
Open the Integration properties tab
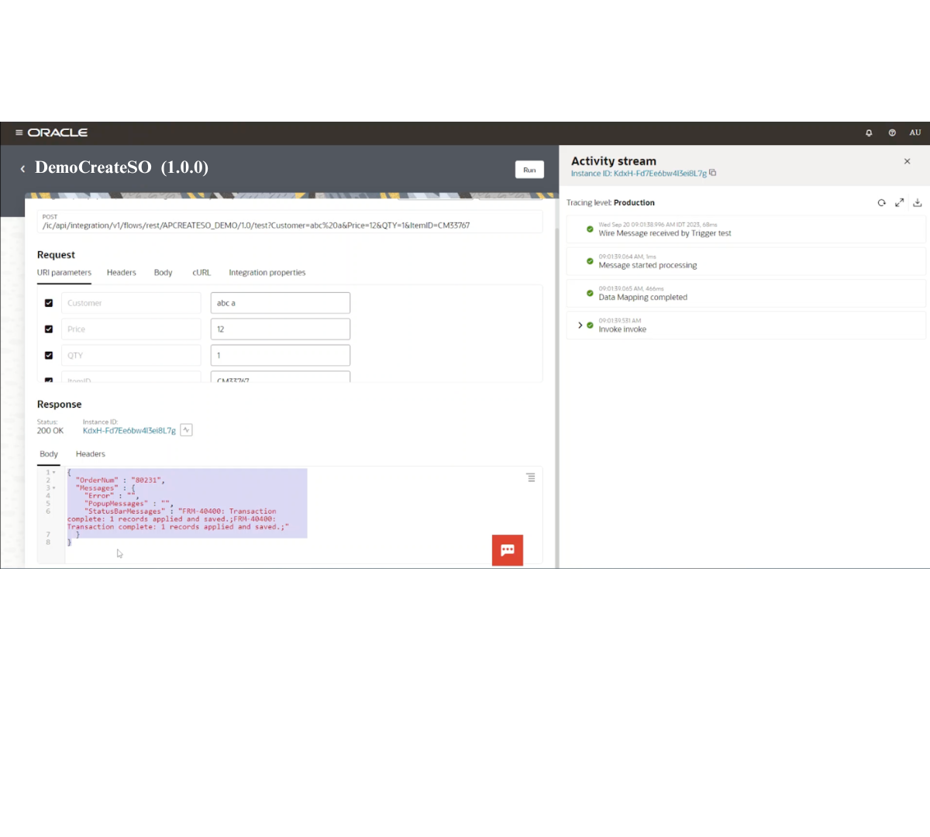click(267, 273)
